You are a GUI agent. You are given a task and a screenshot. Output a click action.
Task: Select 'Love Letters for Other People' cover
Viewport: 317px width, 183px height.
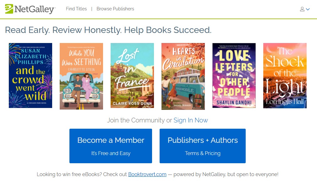(x=234, y=76)
